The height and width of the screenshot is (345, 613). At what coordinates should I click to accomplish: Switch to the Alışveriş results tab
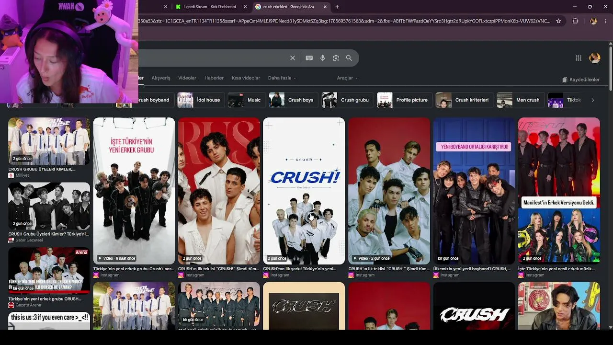(161, 78)
